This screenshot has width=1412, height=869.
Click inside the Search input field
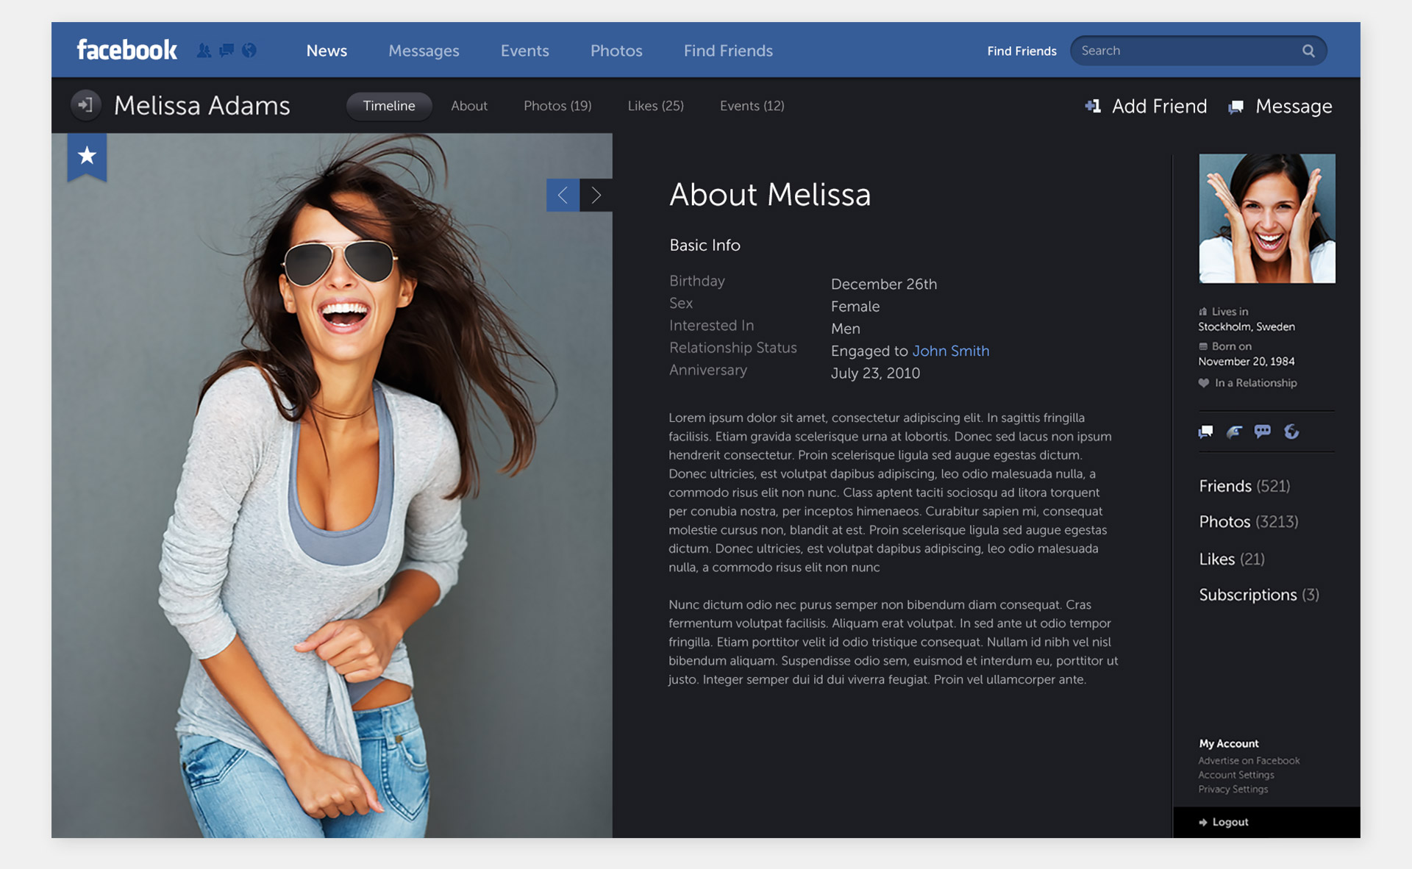[x=1184, y=51]
